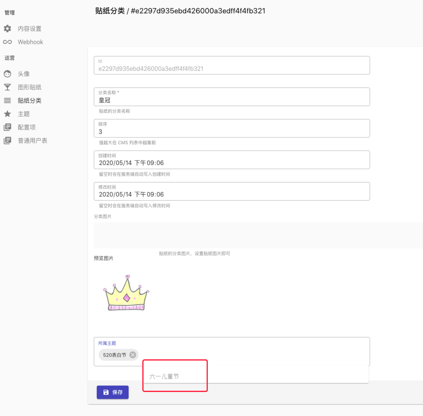Image resolution: width=423 pixels, height=416 pixels.
Task: Select 贴纸分类 in the sidebar
Action: point(29,101)
